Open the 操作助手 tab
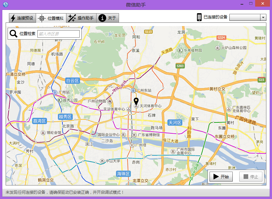 [x=81, y=18]
